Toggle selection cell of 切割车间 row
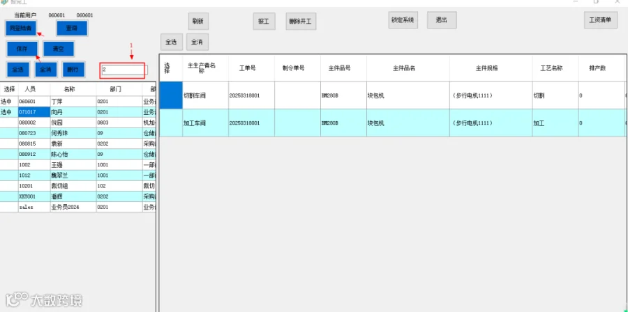 (x=171, y=95)
